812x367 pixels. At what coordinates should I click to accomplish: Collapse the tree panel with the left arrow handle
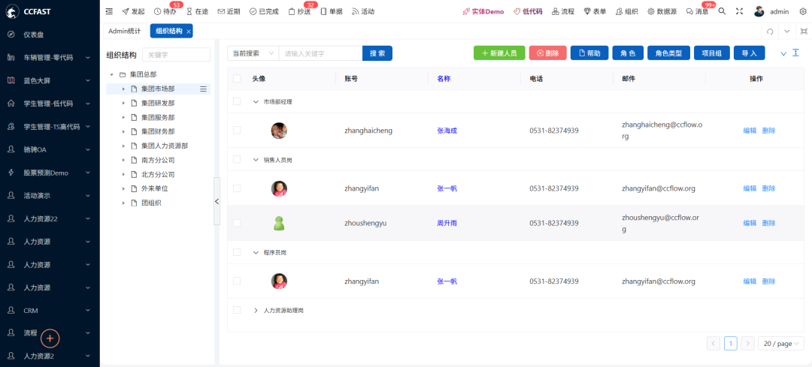[217, 201]
